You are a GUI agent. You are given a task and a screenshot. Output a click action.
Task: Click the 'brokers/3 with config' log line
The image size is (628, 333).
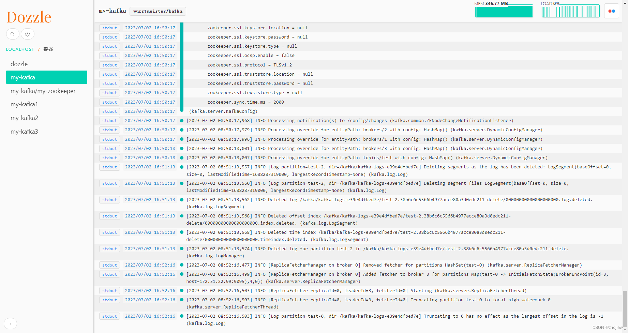pos(364,149)
